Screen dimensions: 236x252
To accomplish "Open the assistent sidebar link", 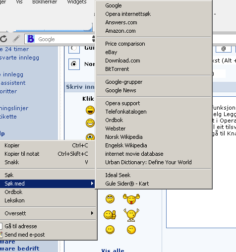I will pyautogui.click(x=13, y=83).
